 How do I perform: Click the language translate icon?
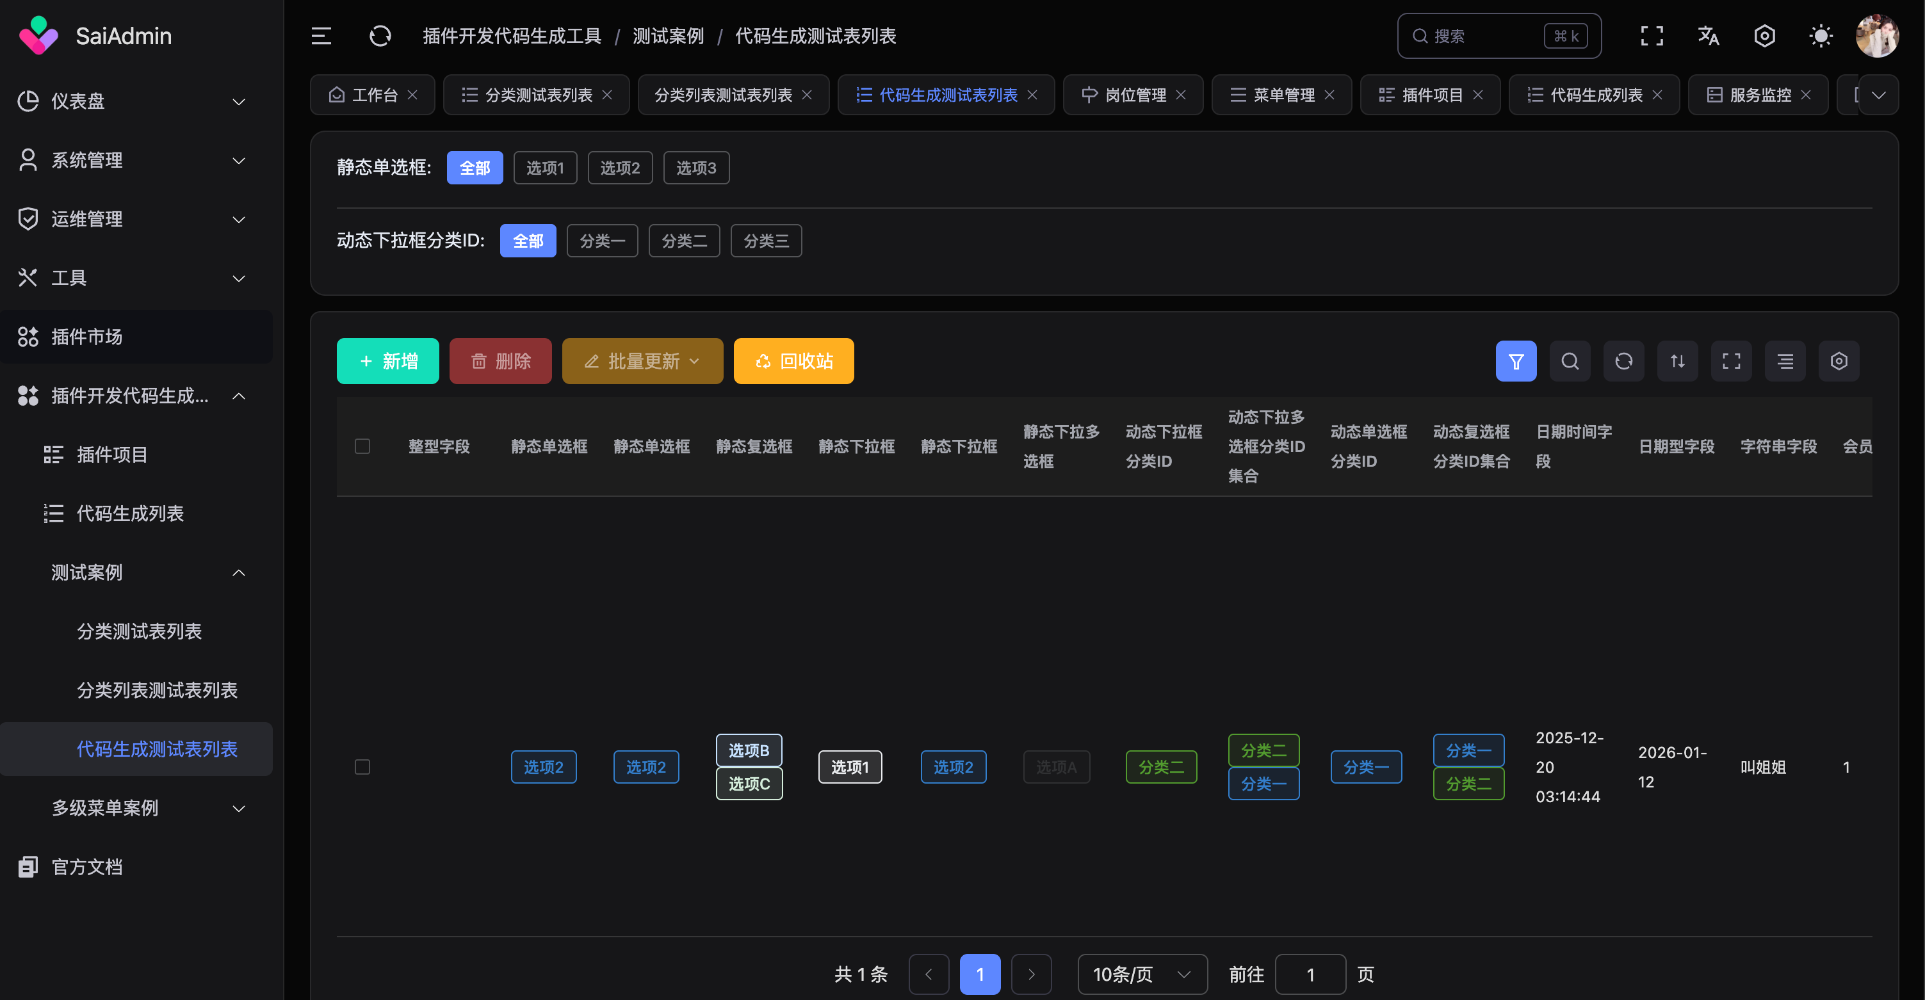(x=1709, y=36)
